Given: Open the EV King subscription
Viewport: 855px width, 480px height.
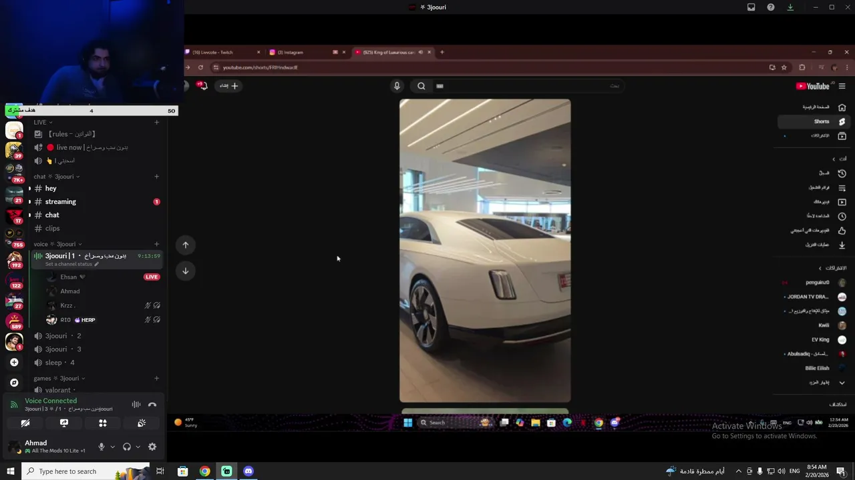Looking at the screenshot, I should 816,339.
